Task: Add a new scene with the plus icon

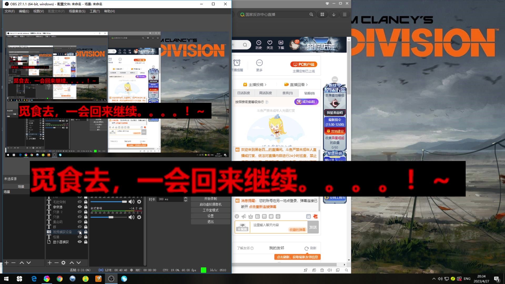Action: click(x=7, y=263)
